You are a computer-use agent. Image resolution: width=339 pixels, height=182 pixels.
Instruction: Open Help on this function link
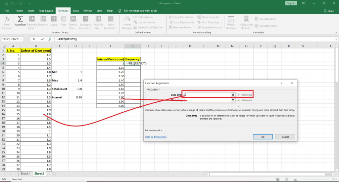point(156,137)
